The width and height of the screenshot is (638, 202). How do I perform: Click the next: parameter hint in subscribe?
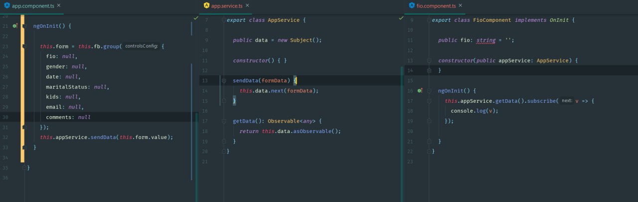click(x=567, y=101)
